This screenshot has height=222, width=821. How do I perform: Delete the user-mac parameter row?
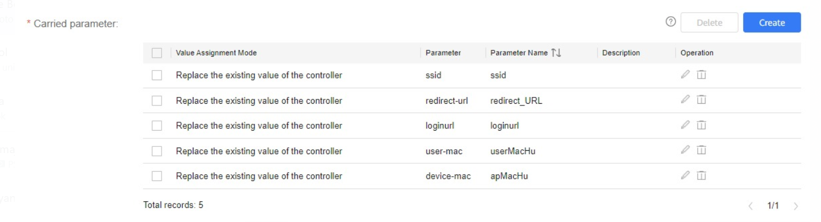pyautogui.click(x=701, y=150)
